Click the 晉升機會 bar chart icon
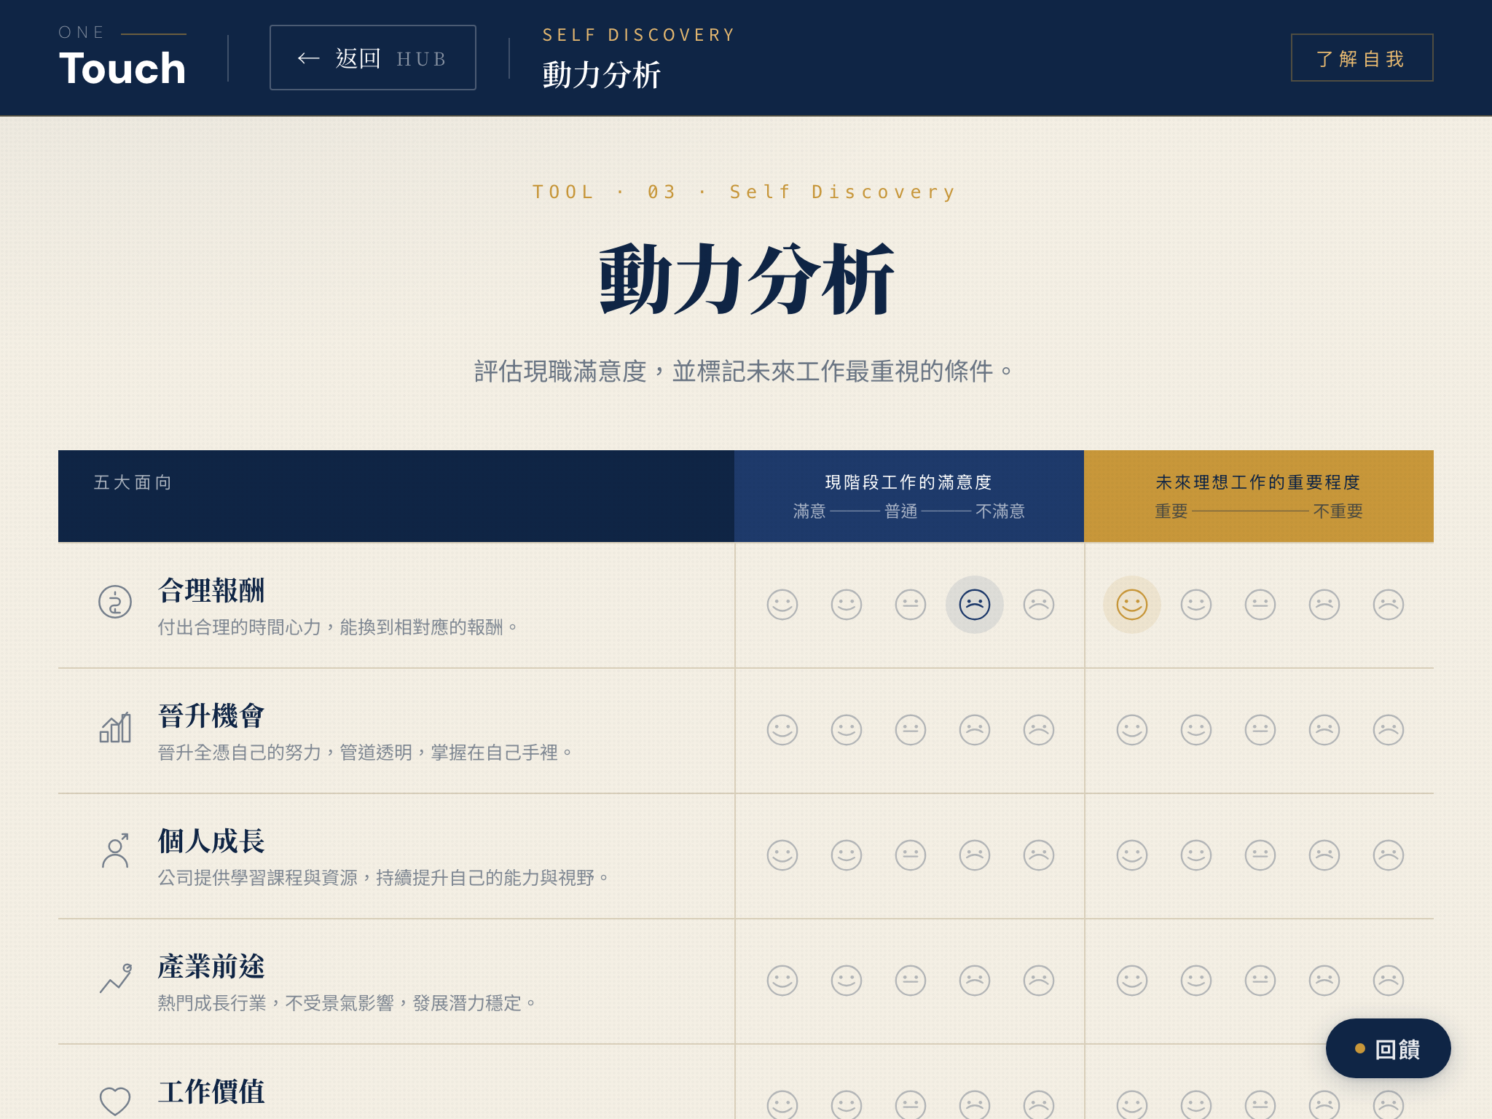The height and width of the screenshot is (1119, 1492). click(x=115, y=727)
